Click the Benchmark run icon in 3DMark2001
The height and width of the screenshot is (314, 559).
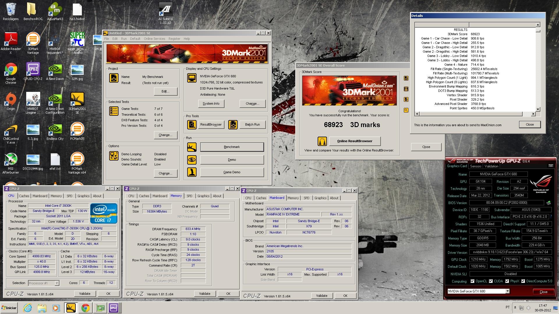coord(192,147)
